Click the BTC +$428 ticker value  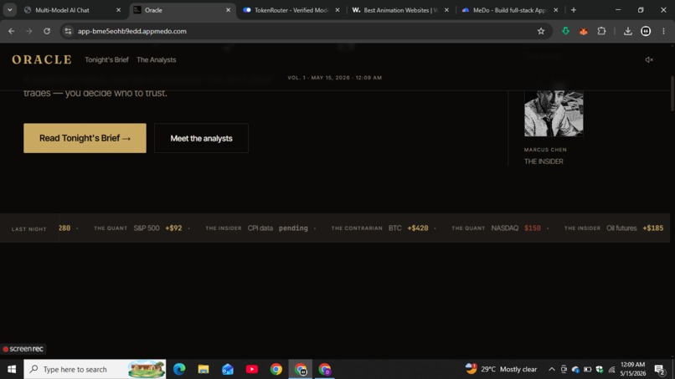pos(418,228)
